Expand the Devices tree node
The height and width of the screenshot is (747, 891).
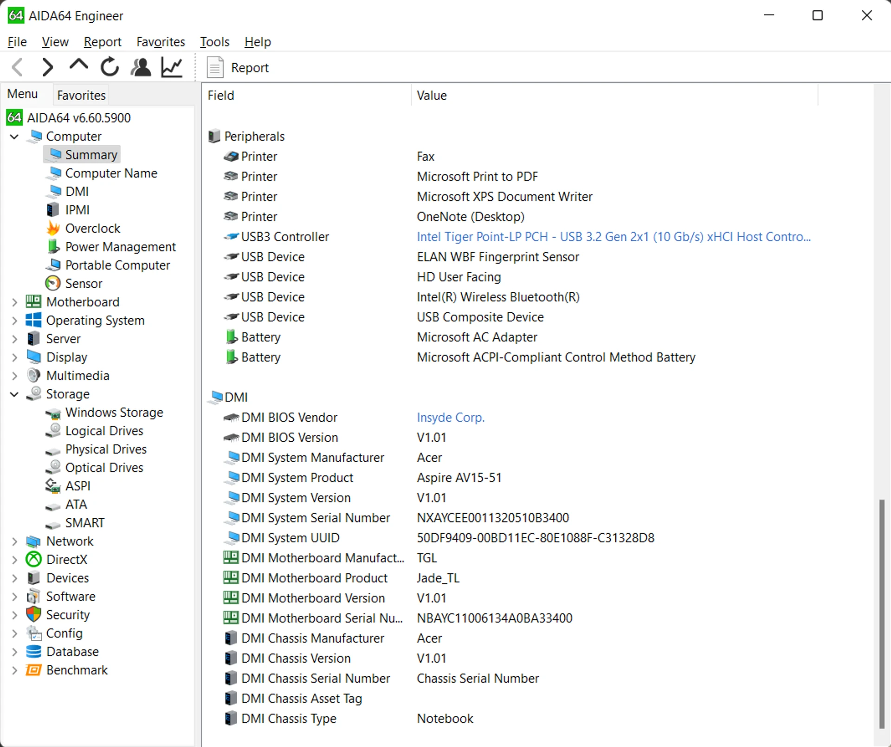pos(14,578)
